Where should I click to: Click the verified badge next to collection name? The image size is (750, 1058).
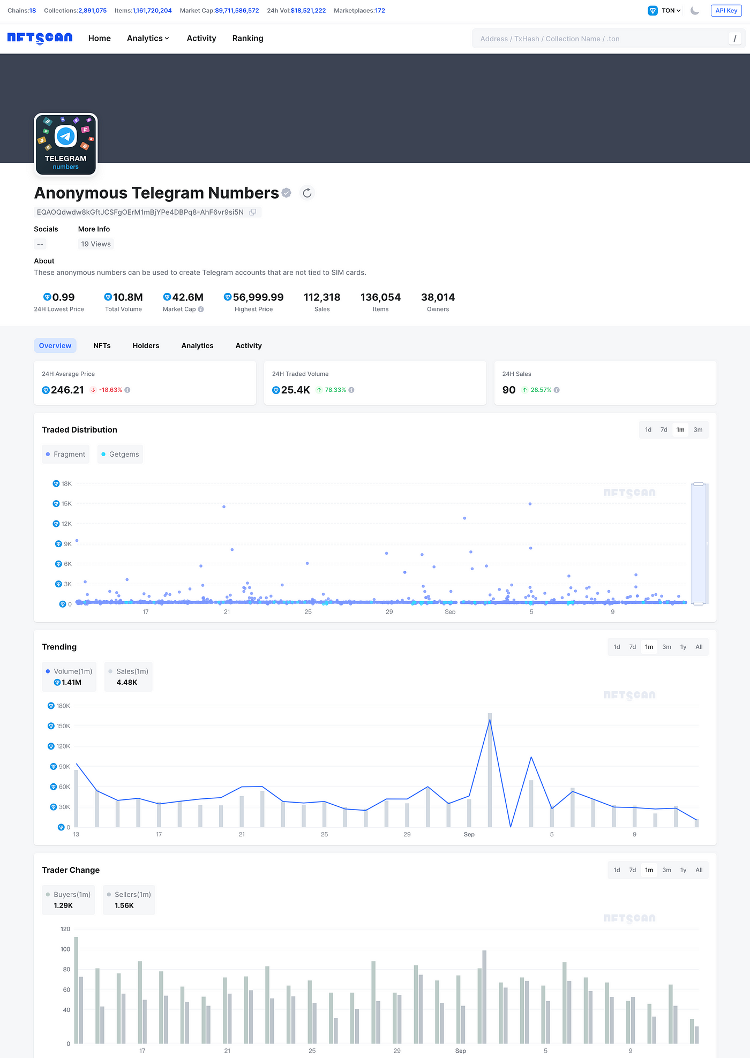(x=287, y=193)
